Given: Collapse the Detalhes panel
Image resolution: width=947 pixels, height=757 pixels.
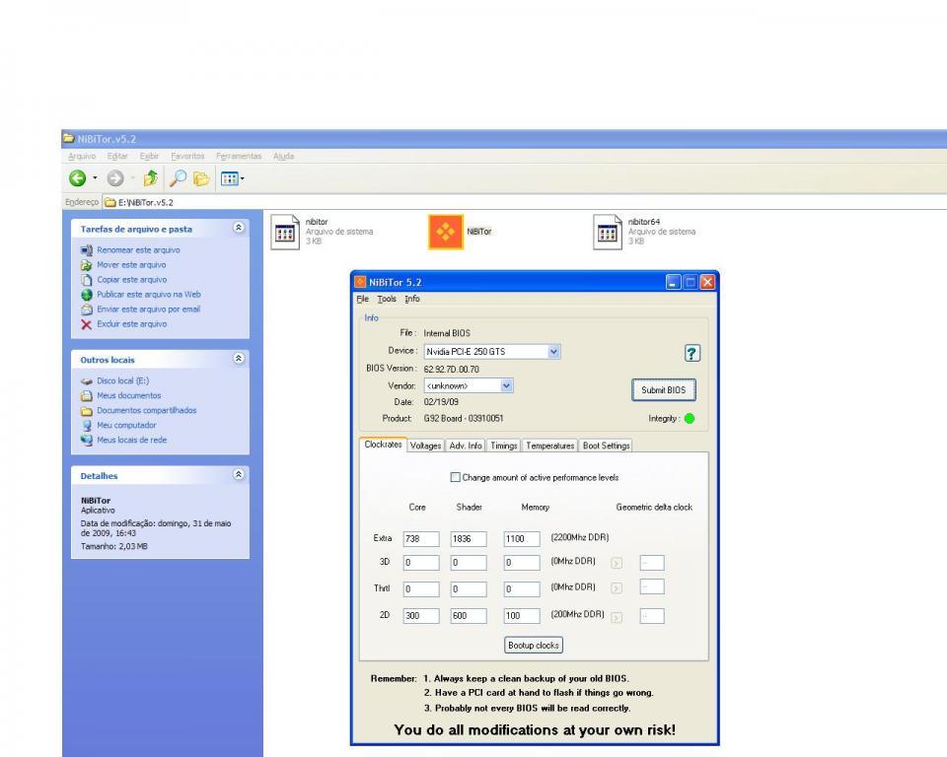Looking at the screenshot, I should pos(239,474).
